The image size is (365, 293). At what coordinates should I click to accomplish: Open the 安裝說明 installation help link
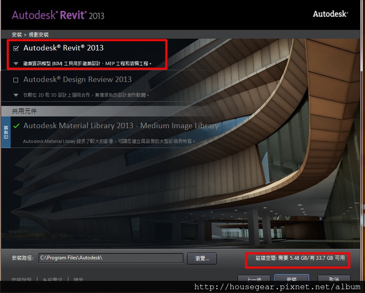click(21, 279)
